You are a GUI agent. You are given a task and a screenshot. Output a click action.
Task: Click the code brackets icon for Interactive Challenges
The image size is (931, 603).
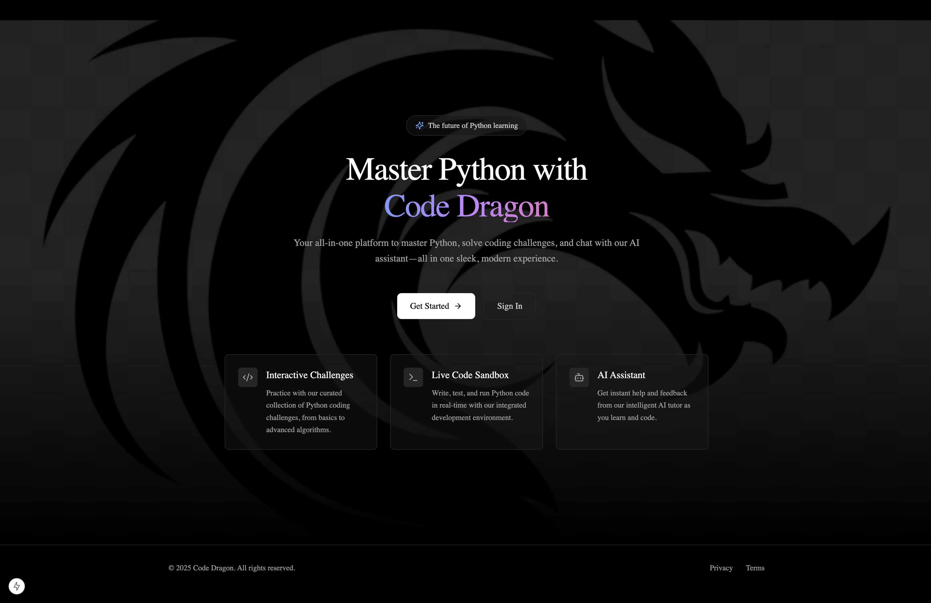pyautogui.click(x=248, y=377)
